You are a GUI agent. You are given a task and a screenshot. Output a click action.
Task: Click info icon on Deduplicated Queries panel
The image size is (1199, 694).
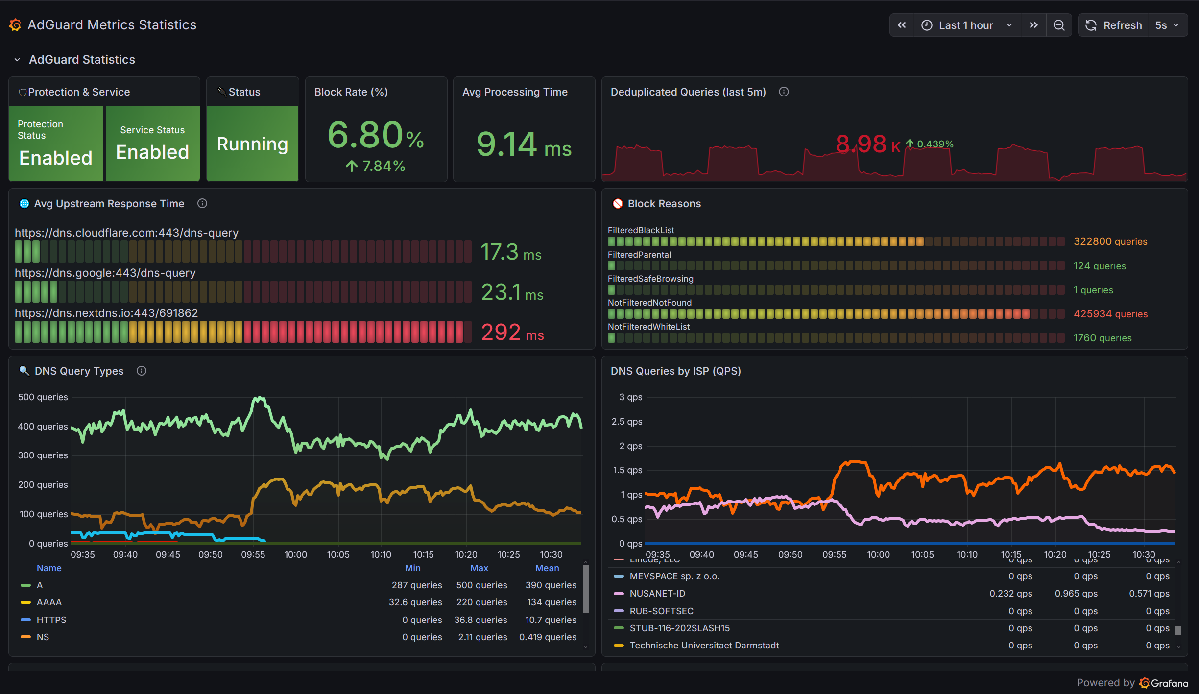784,92
